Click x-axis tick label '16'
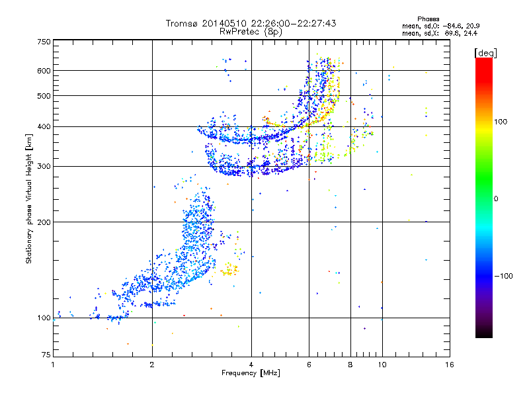Screen dimensions: 529x397 [450, 365]
